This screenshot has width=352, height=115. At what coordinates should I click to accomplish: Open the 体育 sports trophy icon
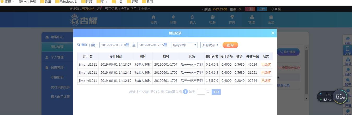click(232, 17)
